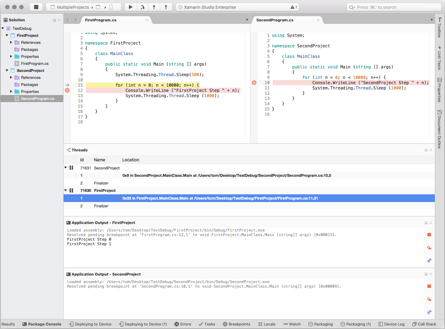The height and width of the screenshot is (329, 445).
Task: Start the application with the Run button
Action: pyautogui.click(x=130, y=7)
